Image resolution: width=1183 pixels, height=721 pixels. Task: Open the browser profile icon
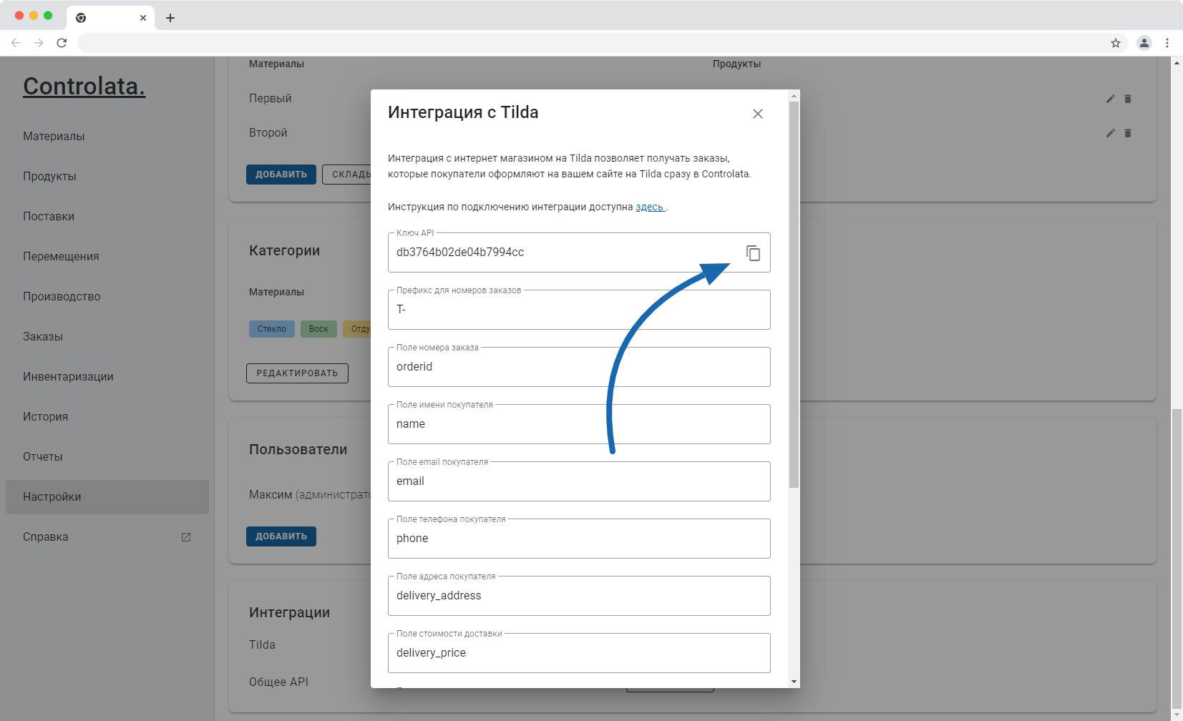(x=1144, y=43)
